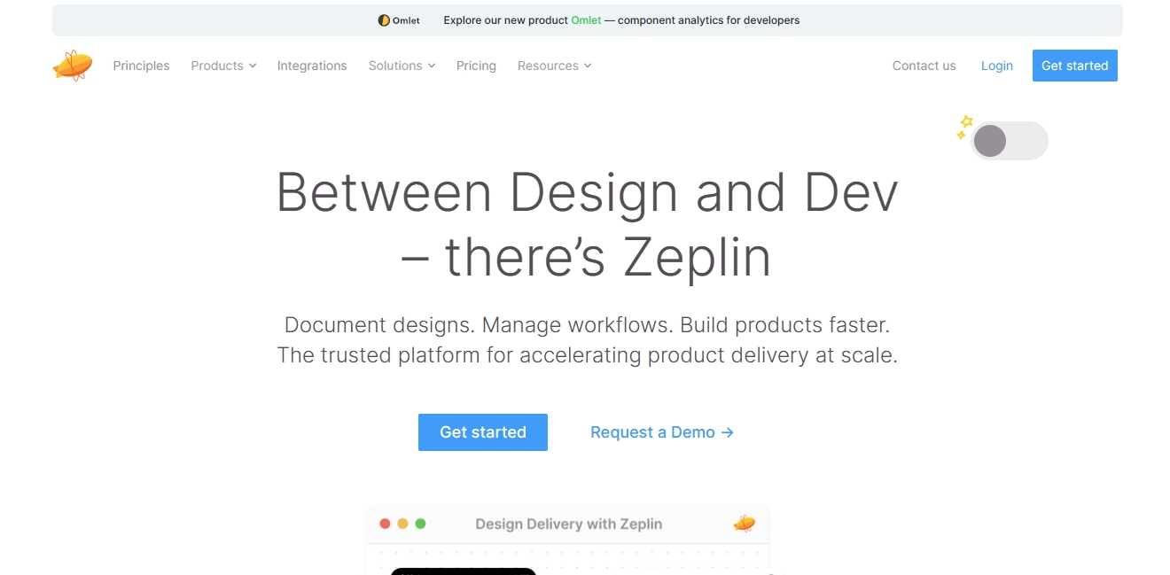Select Pricing in the navigation bar
Screen dimensions: 1170x575
476,66
